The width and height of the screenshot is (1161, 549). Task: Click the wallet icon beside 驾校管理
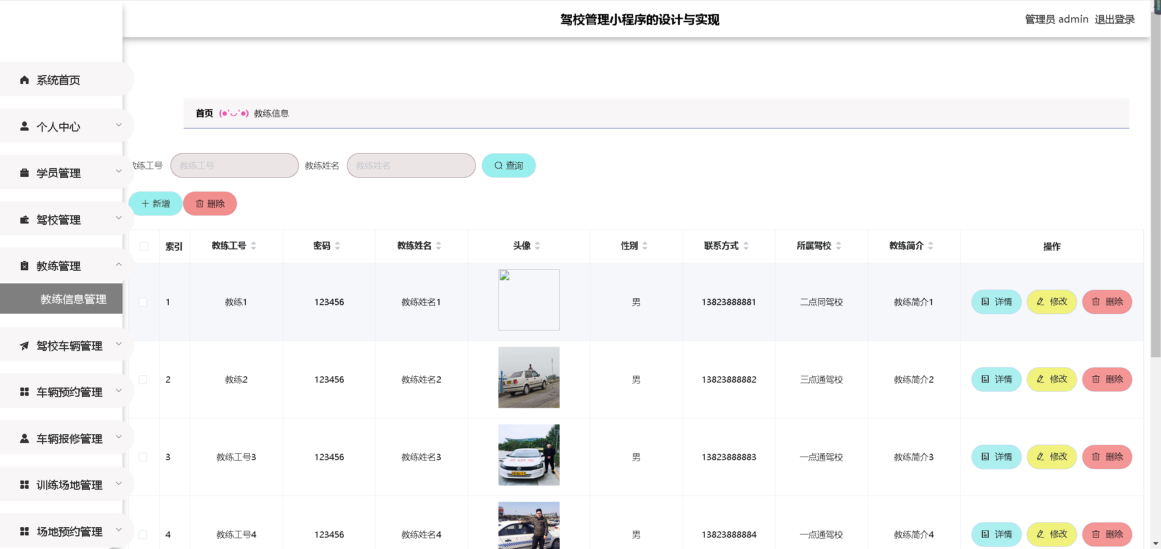(x=24, y=220)
